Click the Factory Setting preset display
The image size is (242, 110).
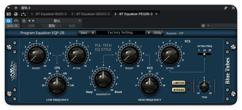pos(121,33)
